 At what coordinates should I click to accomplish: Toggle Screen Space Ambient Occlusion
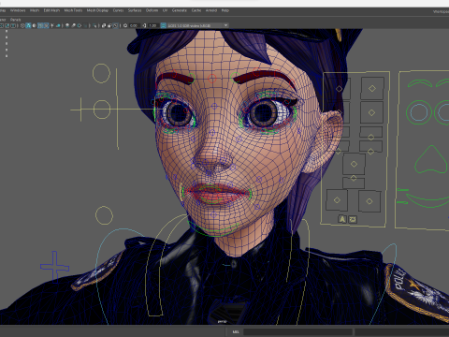coord(67,25)
